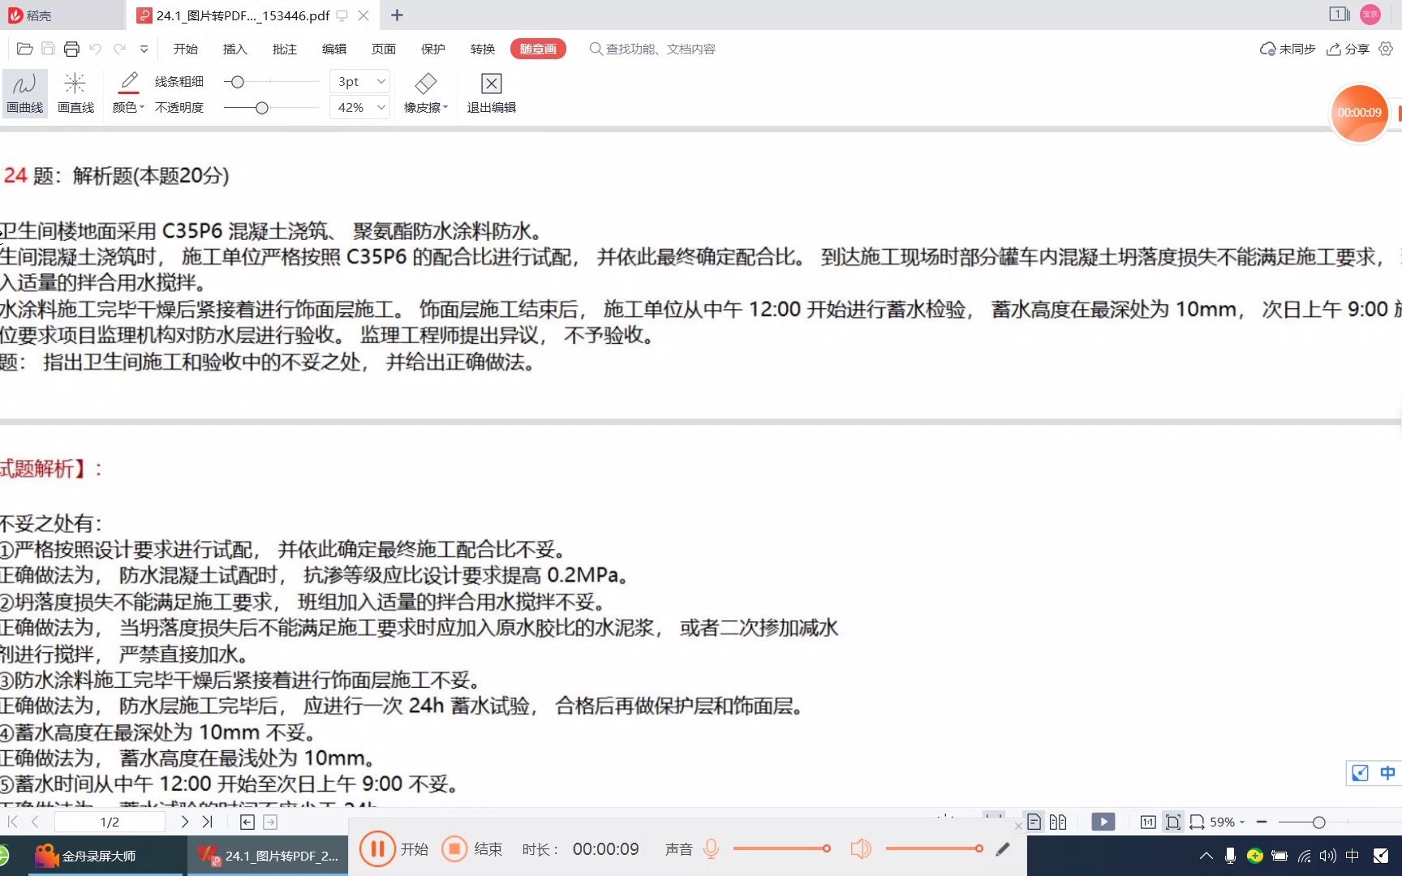1402x876 pixels.
Task: Go back to previous view
Action: [247, 822]
